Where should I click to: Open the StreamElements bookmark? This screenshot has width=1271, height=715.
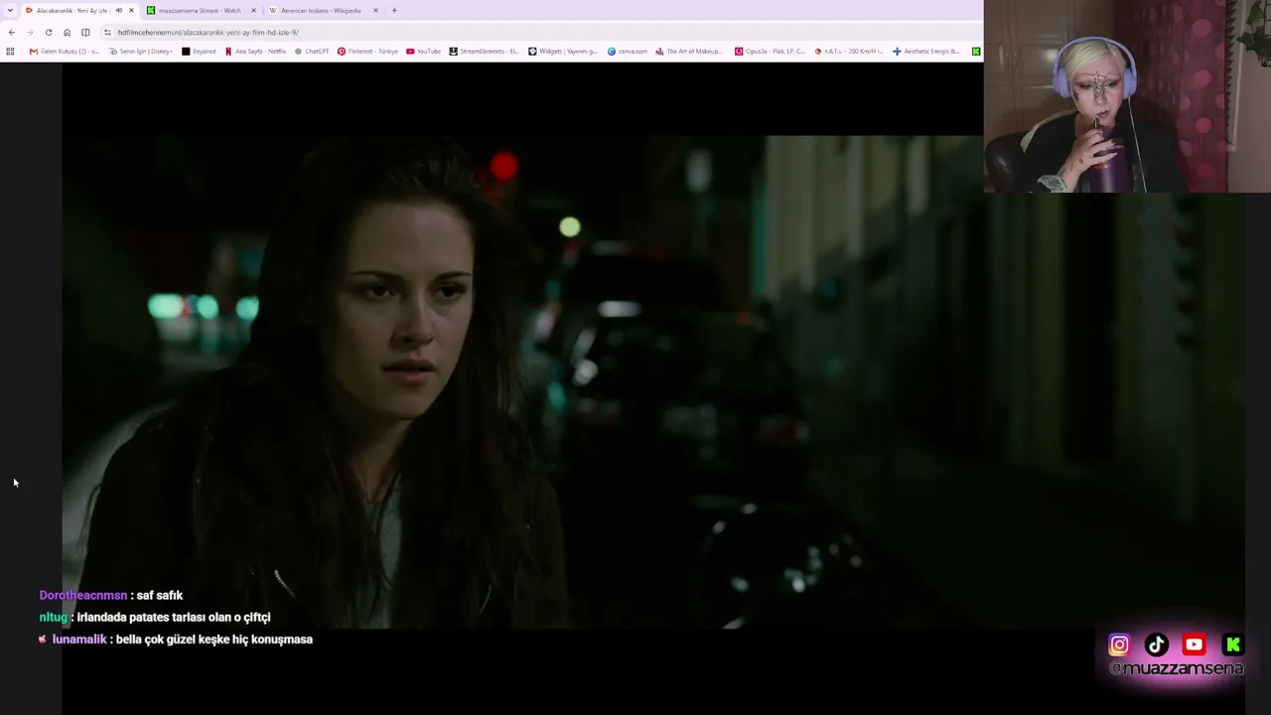485,51
